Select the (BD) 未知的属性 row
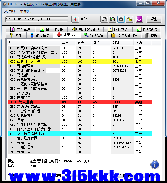 (x=80, y=98)
